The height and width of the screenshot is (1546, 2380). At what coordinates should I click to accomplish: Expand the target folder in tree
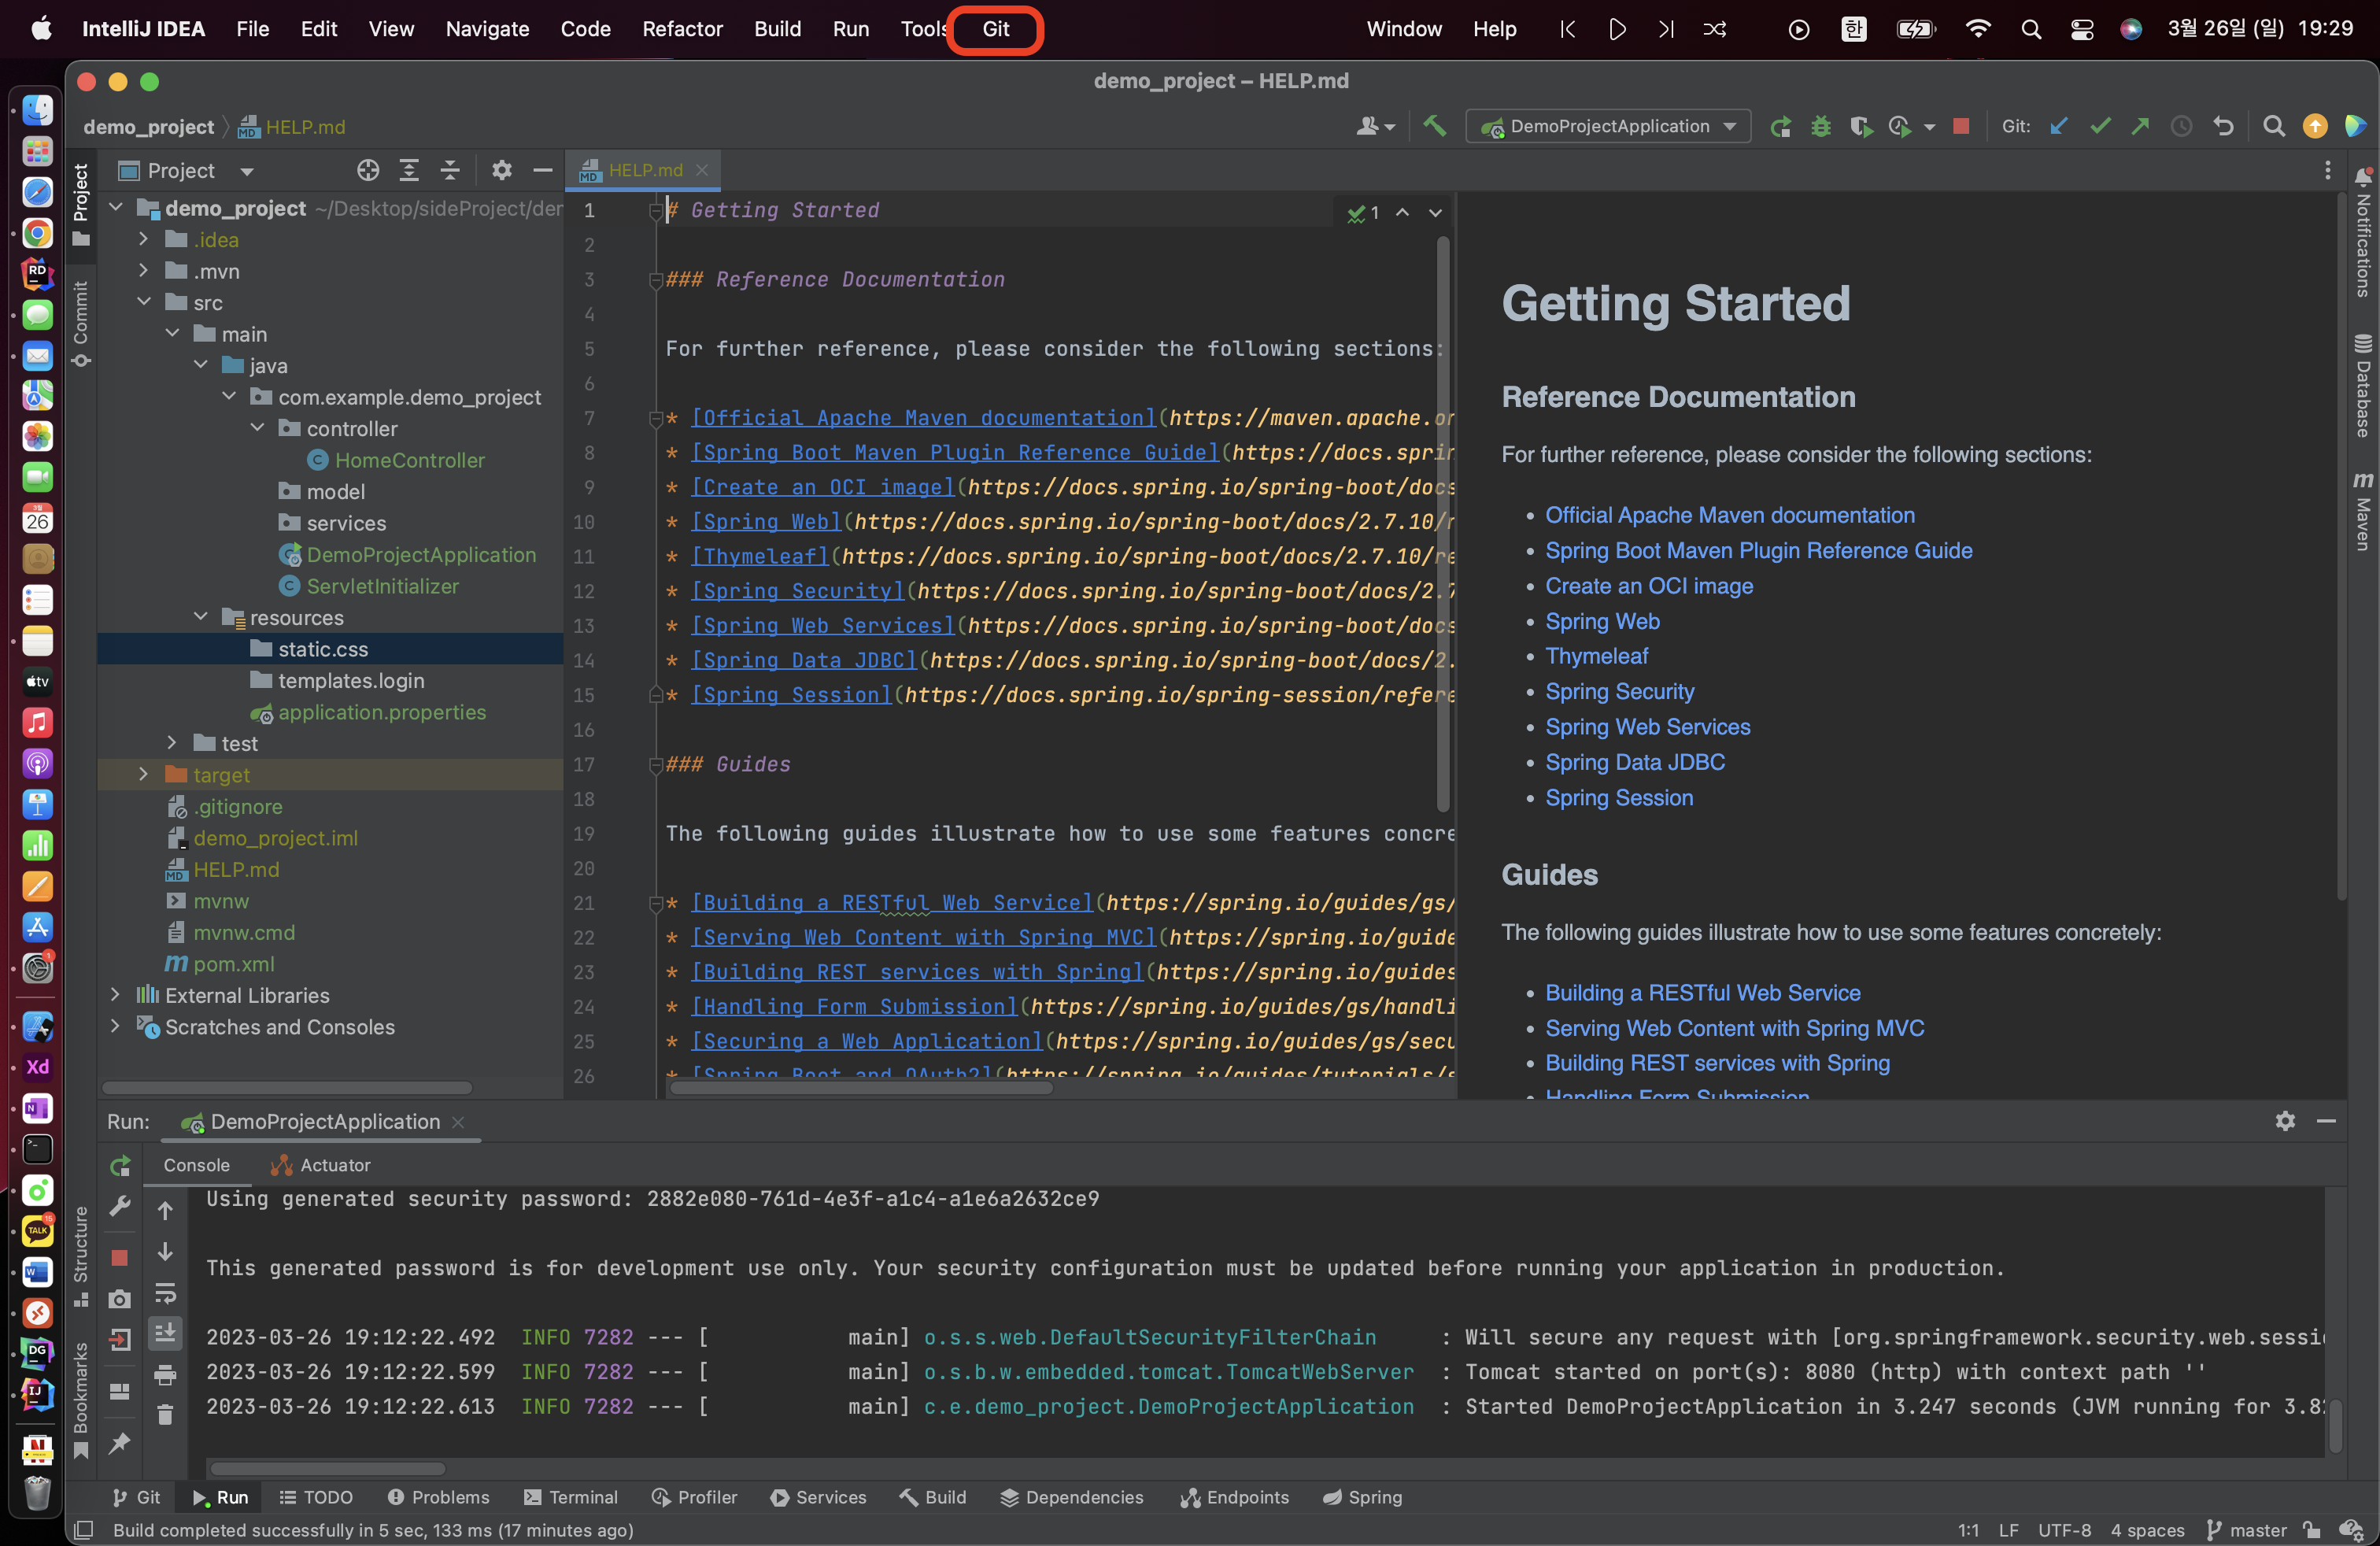point(144,775)
